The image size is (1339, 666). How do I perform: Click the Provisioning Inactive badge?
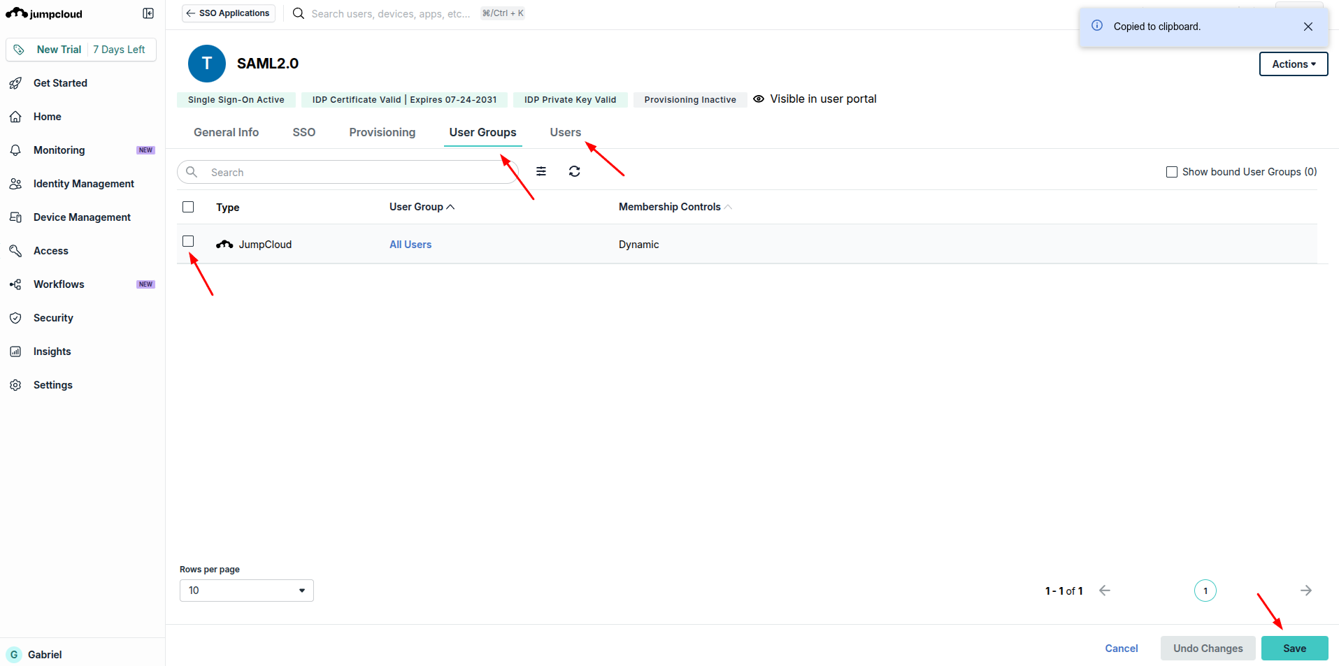point(690,100)
